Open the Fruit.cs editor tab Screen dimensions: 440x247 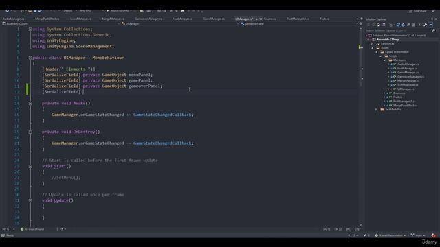coord(324,19)
